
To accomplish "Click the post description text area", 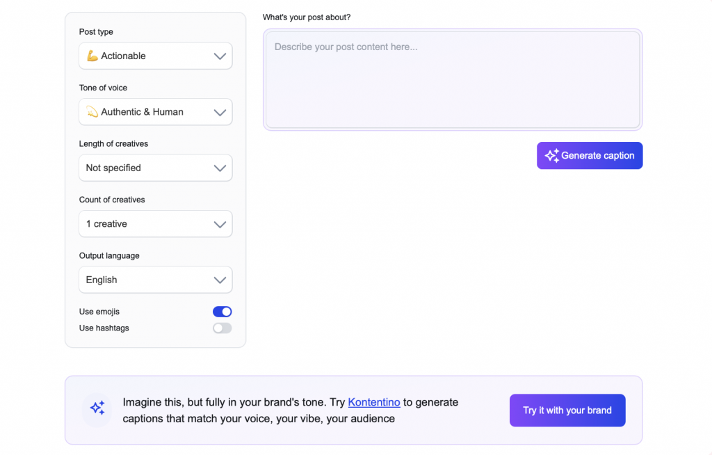I will (x=452, y=79).
